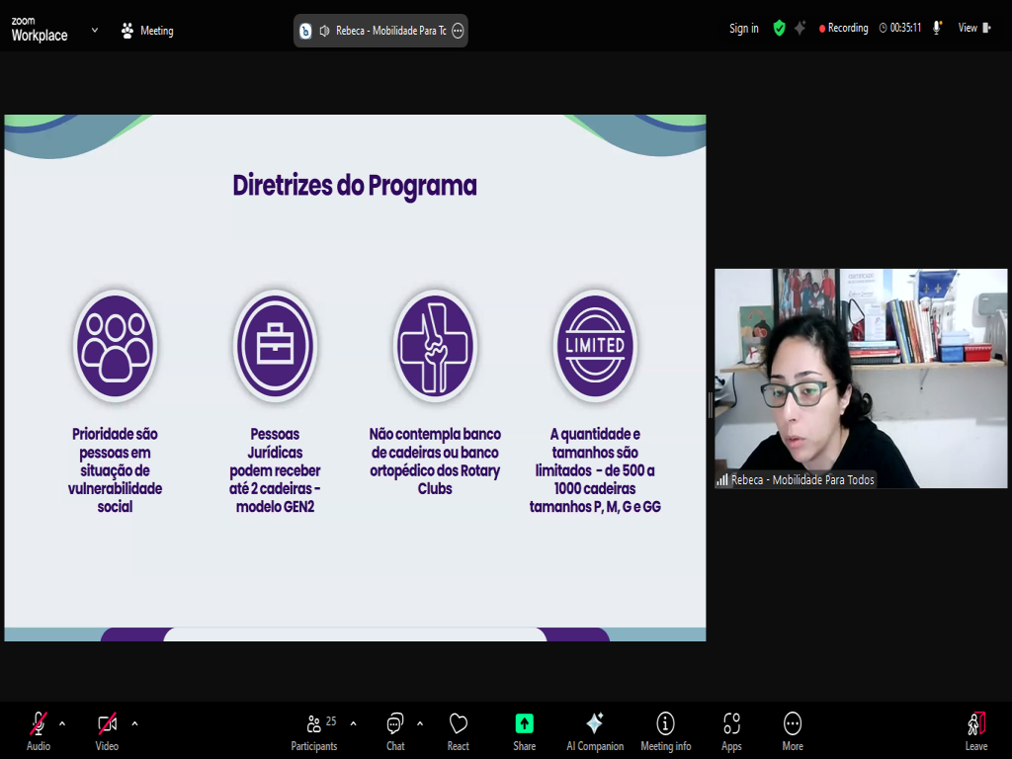The width and height of the screenshot is (1012, 759).
Task: Open the React heart menu
Action: click(x=458, y=729)
